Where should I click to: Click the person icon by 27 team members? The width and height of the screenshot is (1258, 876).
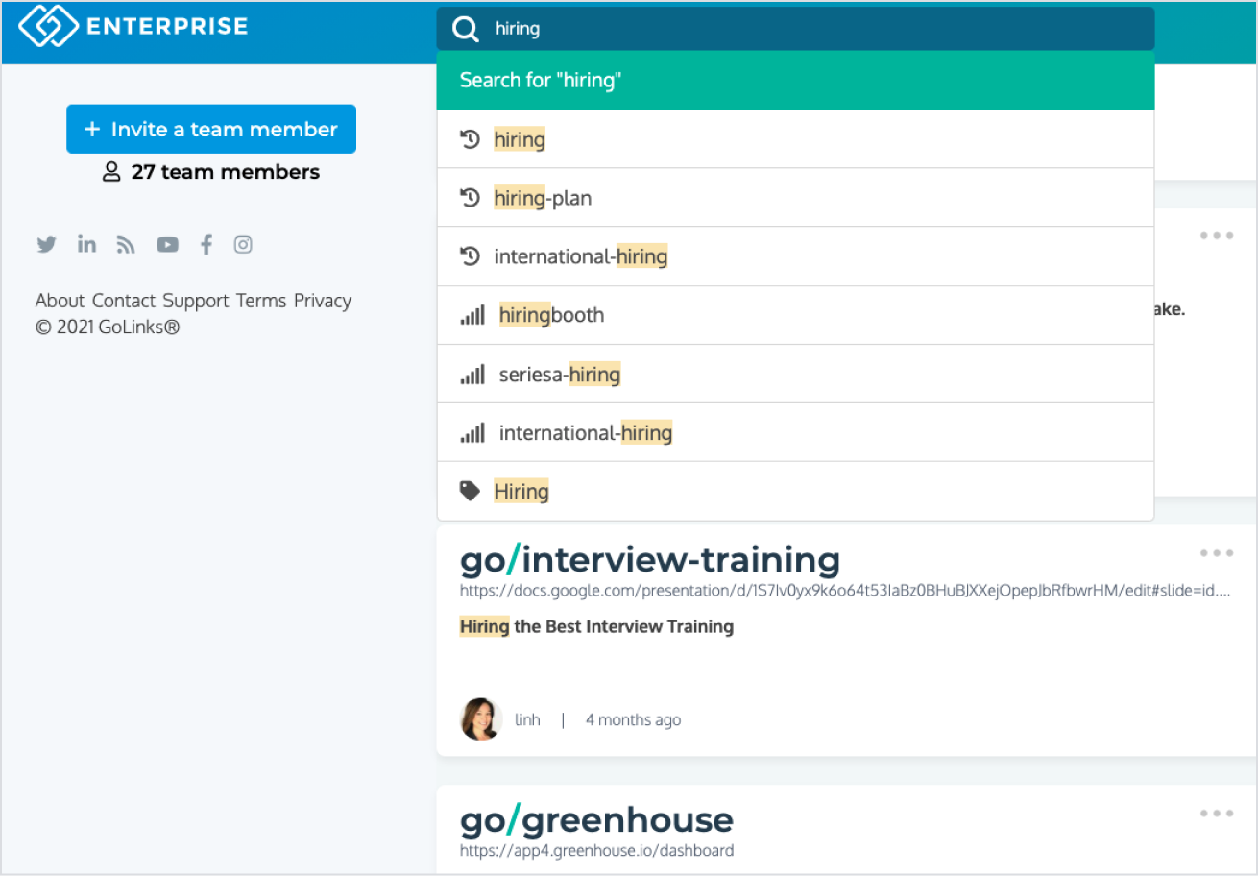tap(112, 172)
